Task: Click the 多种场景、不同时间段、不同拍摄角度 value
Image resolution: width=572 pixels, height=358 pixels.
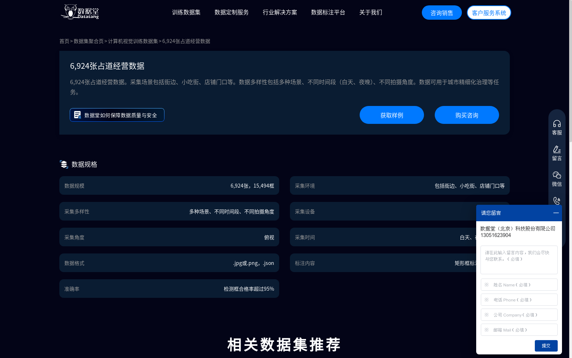Action: tap(232, 212)
